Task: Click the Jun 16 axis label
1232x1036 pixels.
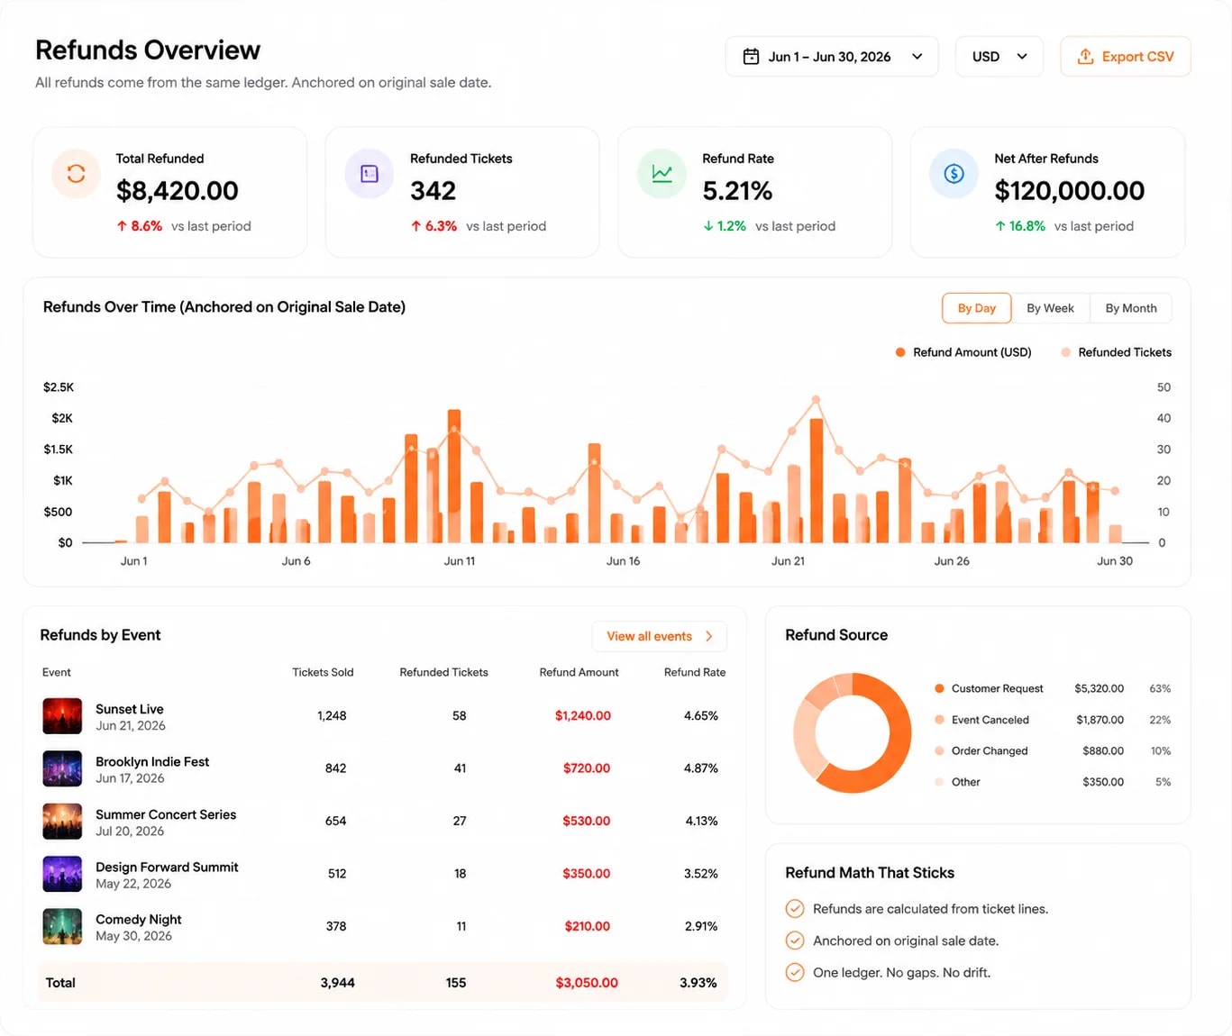Action: [x=623, y=560]
